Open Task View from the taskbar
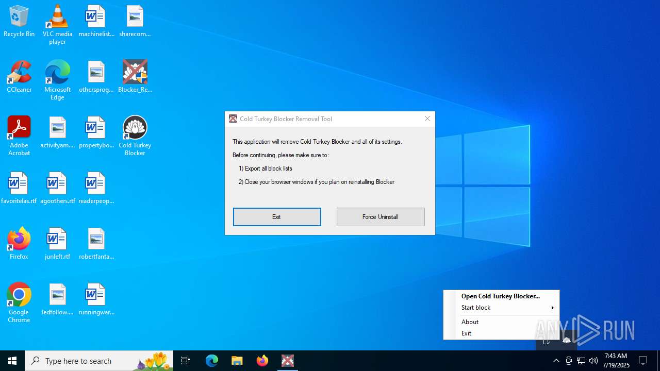 click(186, 361)
